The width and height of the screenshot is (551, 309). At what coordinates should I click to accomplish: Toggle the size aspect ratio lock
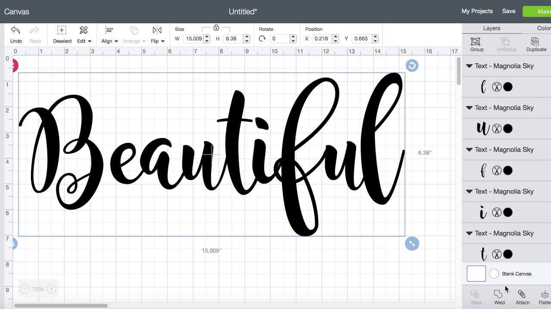pos(216,28)
